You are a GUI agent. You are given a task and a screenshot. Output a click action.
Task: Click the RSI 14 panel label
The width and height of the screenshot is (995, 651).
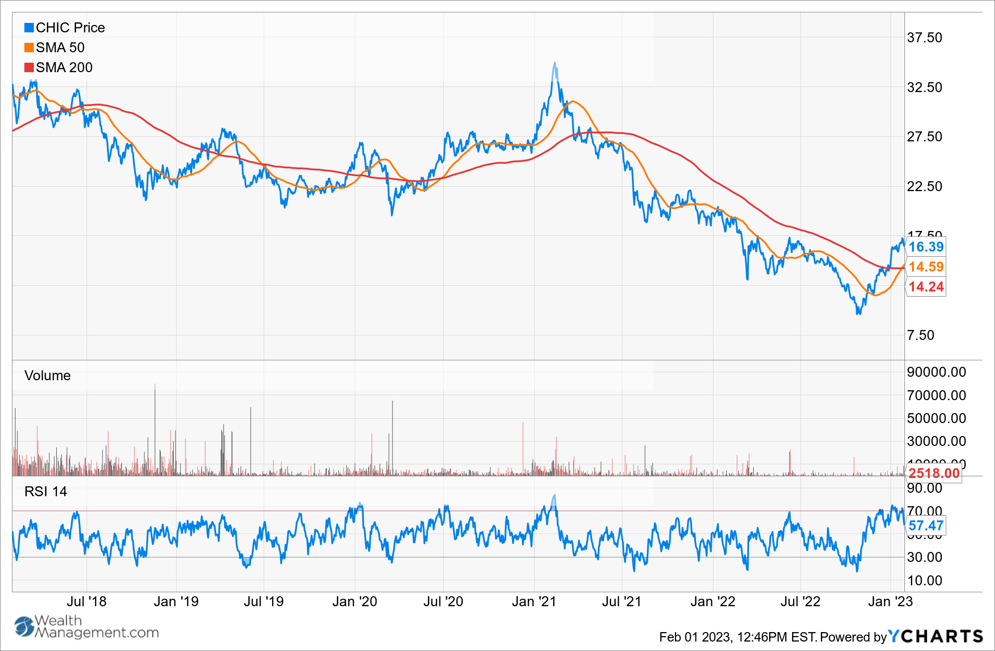pos(45,492)
